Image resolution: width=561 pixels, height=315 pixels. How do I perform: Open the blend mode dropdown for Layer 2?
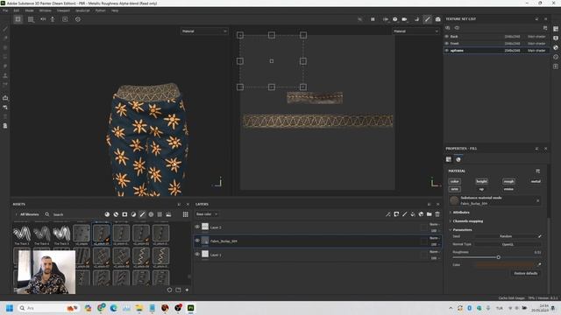[434, 224]
